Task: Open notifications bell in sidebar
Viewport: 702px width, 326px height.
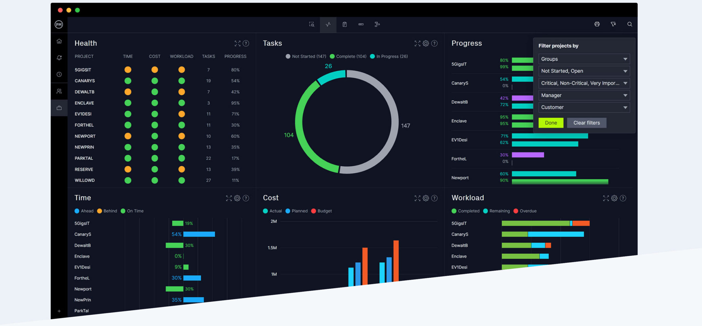Action: 59,58
